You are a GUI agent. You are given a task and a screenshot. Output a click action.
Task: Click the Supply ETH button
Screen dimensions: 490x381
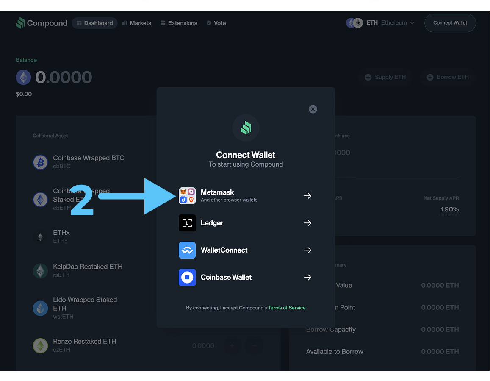[385, 77]
